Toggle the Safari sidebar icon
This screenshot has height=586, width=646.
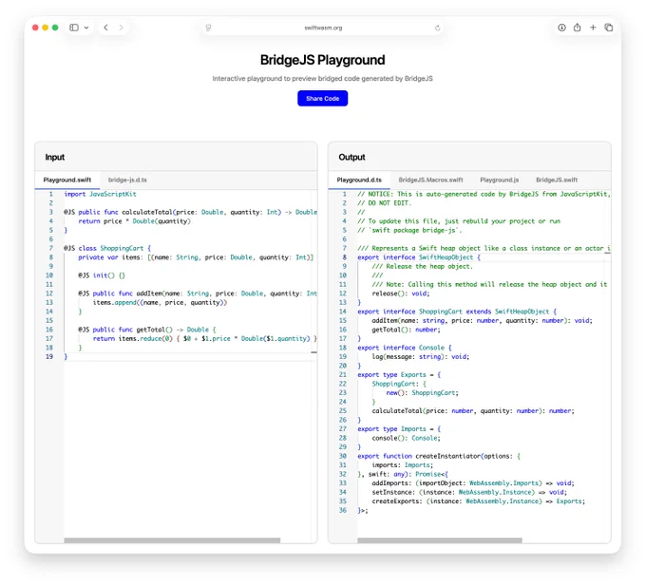tap(74, 28)
